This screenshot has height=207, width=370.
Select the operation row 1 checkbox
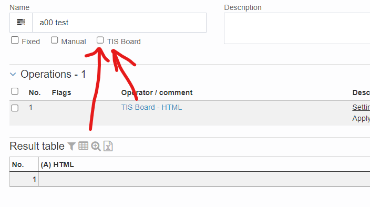[x=15, y=108]
